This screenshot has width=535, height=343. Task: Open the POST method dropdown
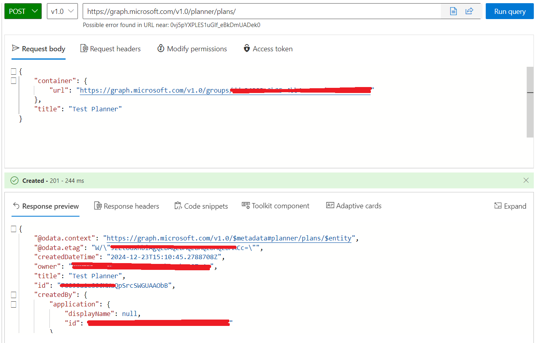(x=23, y=12)
